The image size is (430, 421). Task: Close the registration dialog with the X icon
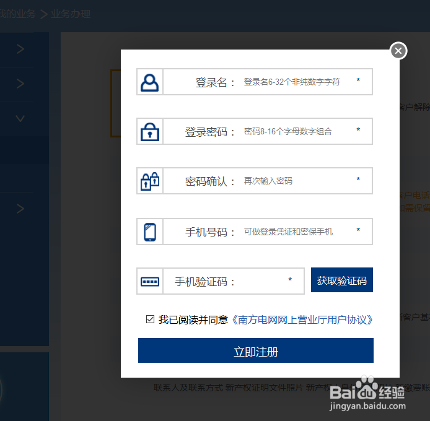(x=398, y=51)
